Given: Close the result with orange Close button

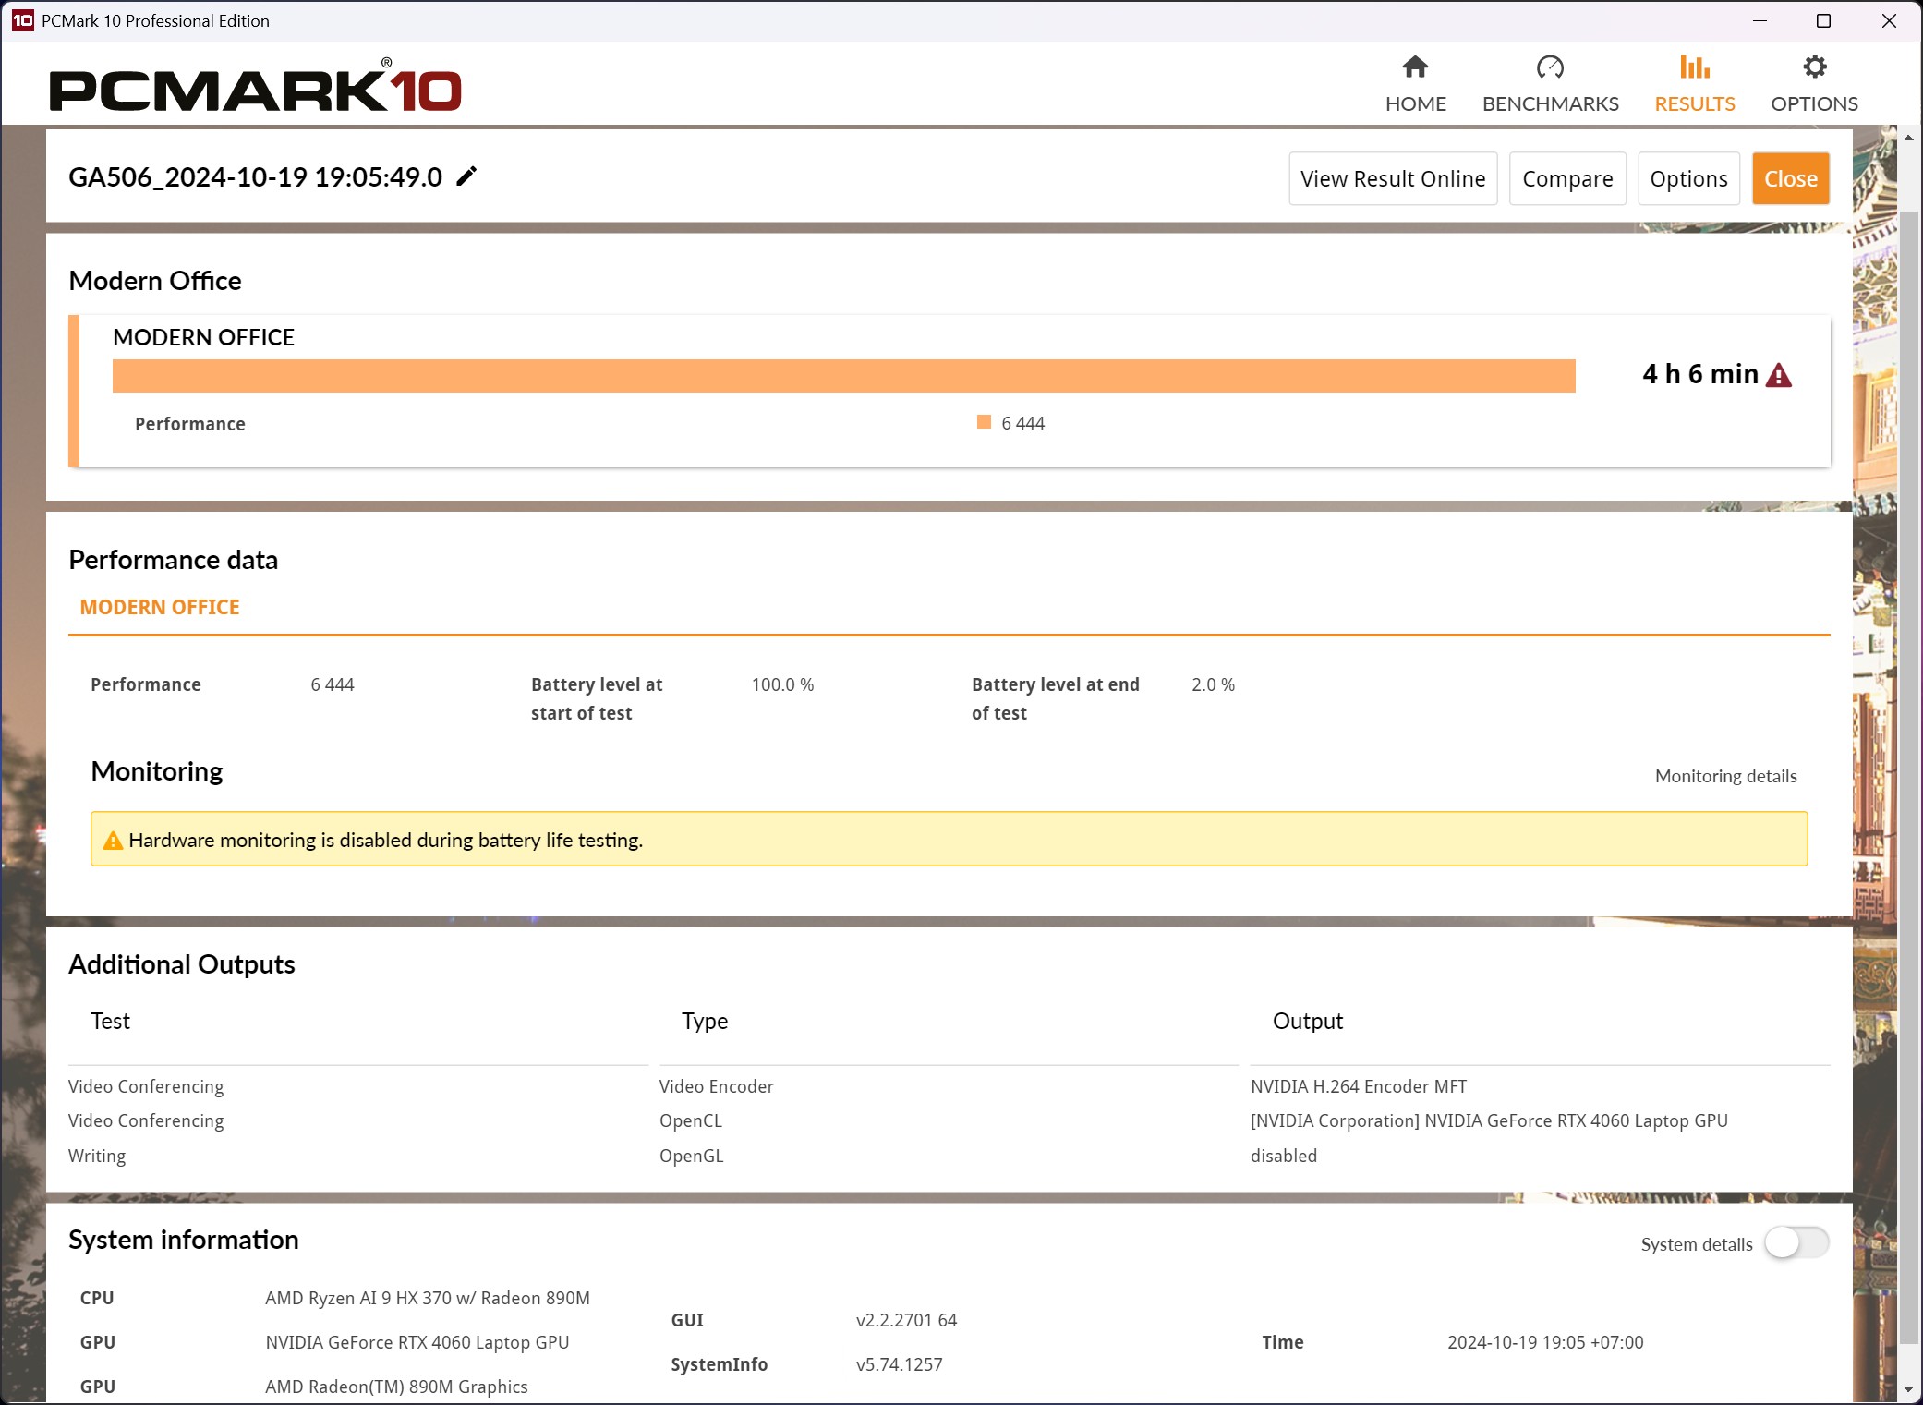Looking at the screenshot, I should point(1790,179).
